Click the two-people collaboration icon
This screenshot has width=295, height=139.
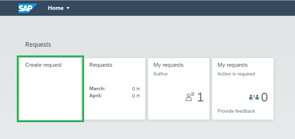click(x=254, y=97)
